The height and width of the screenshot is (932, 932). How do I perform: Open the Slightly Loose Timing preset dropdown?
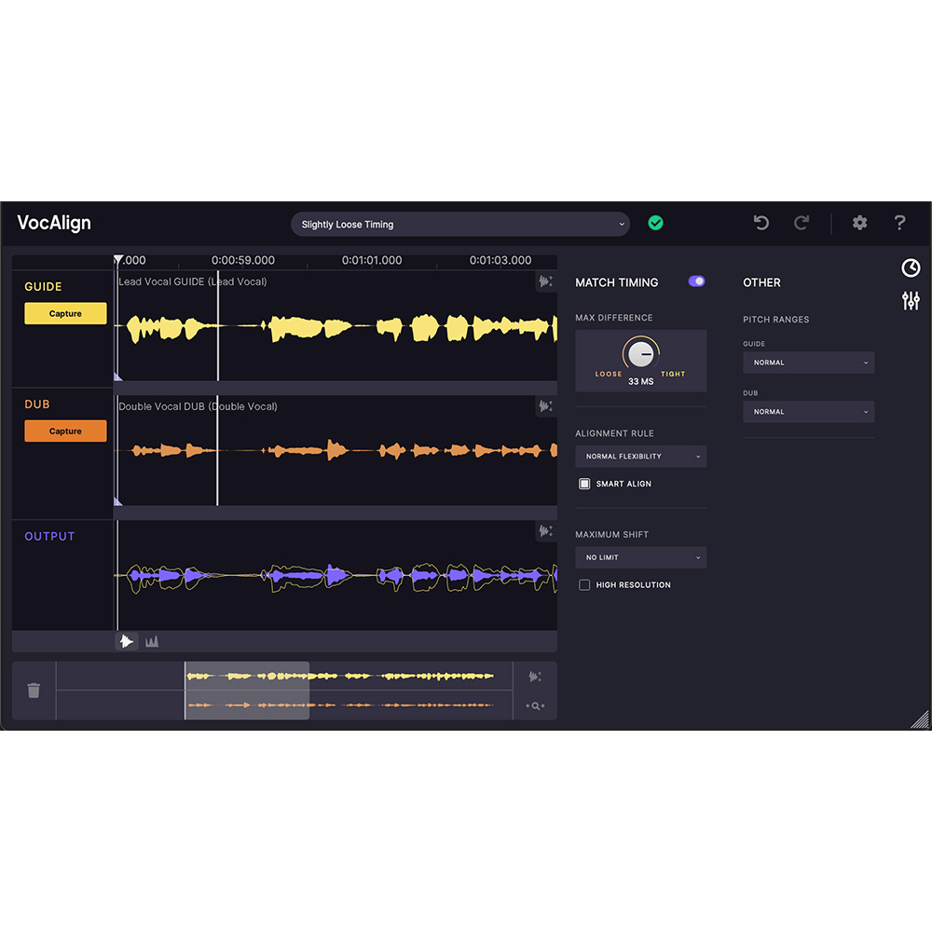[460, 224]
